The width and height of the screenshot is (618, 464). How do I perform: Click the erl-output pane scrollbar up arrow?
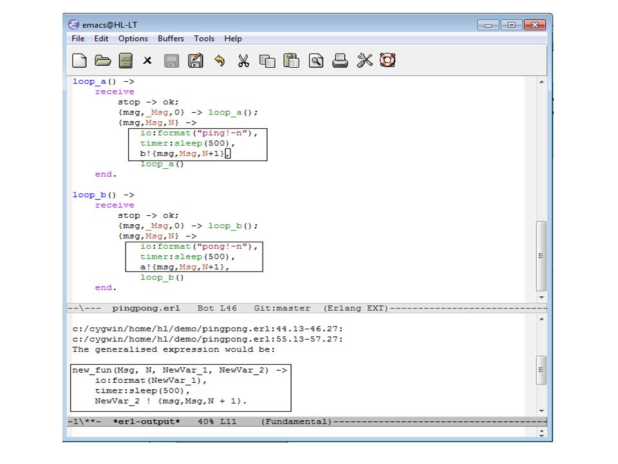coord(541,319)
